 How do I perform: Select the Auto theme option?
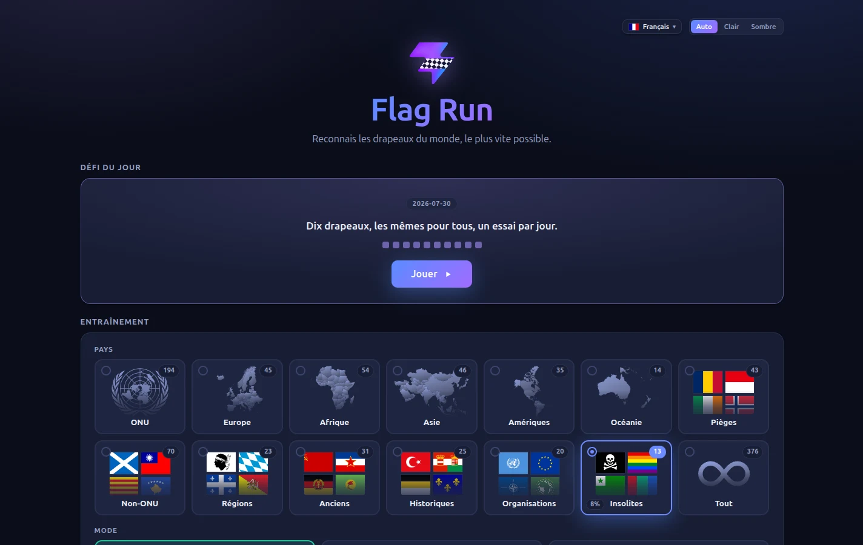pyautogui.click(x=704, y=27)
